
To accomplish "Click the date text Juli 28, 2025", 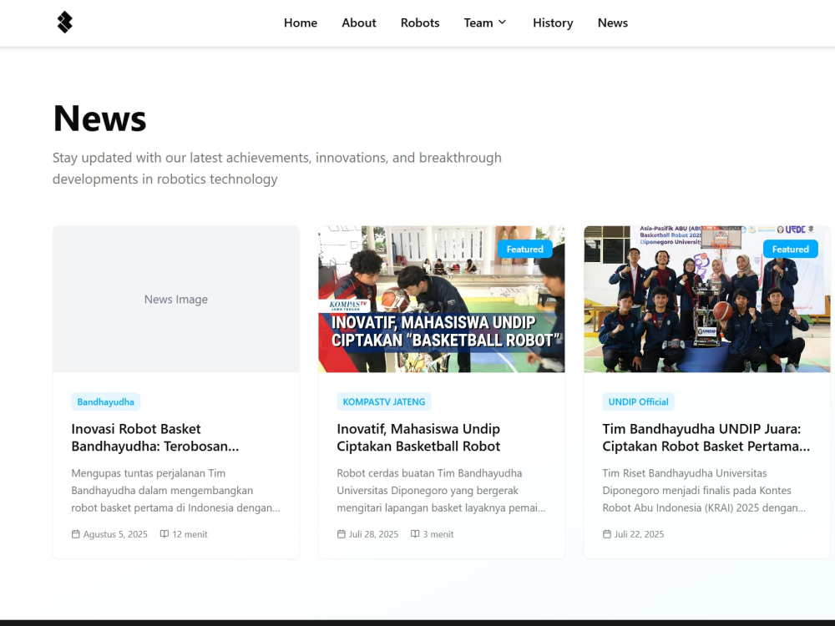I will coord(373,534).
